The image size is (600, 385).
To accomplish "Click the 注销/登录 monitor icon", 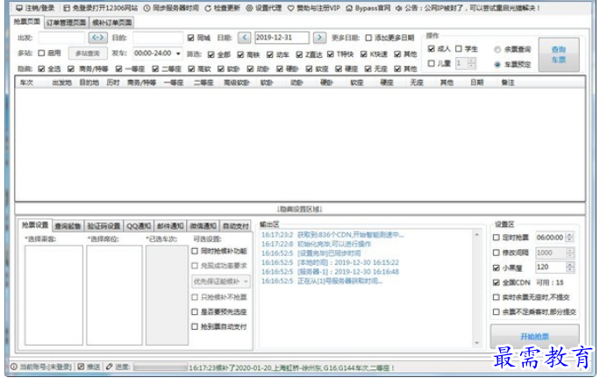I will pos(19,8).
